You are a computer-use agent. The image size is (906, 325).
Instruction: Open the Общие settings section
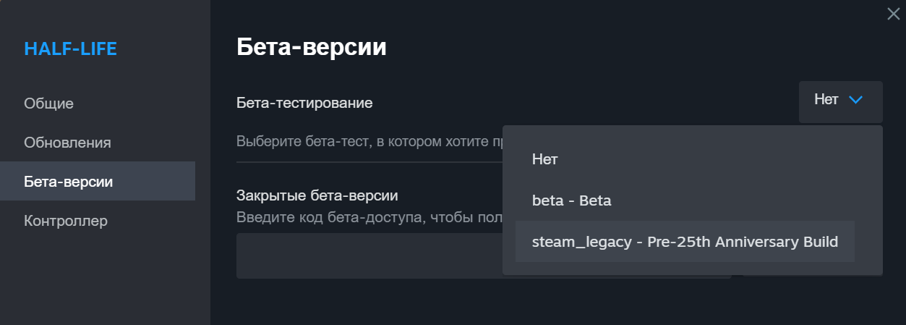click(49, 104)
